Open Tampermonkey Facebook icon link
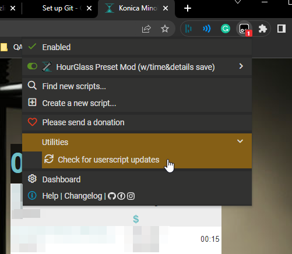 [121, 196]
